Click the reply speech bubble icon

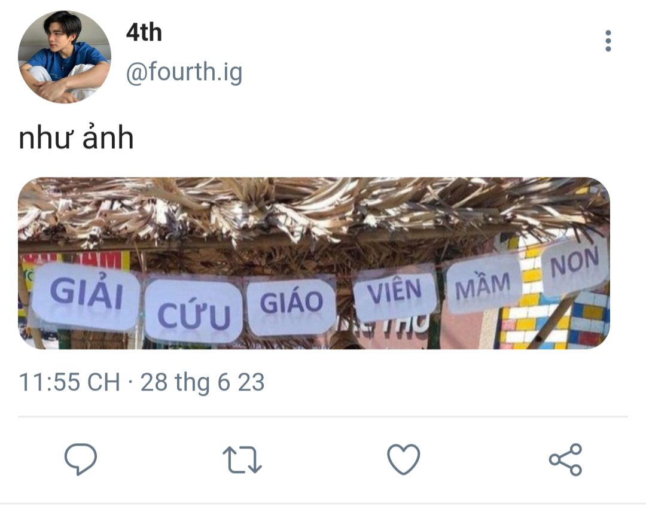(81, 459)
